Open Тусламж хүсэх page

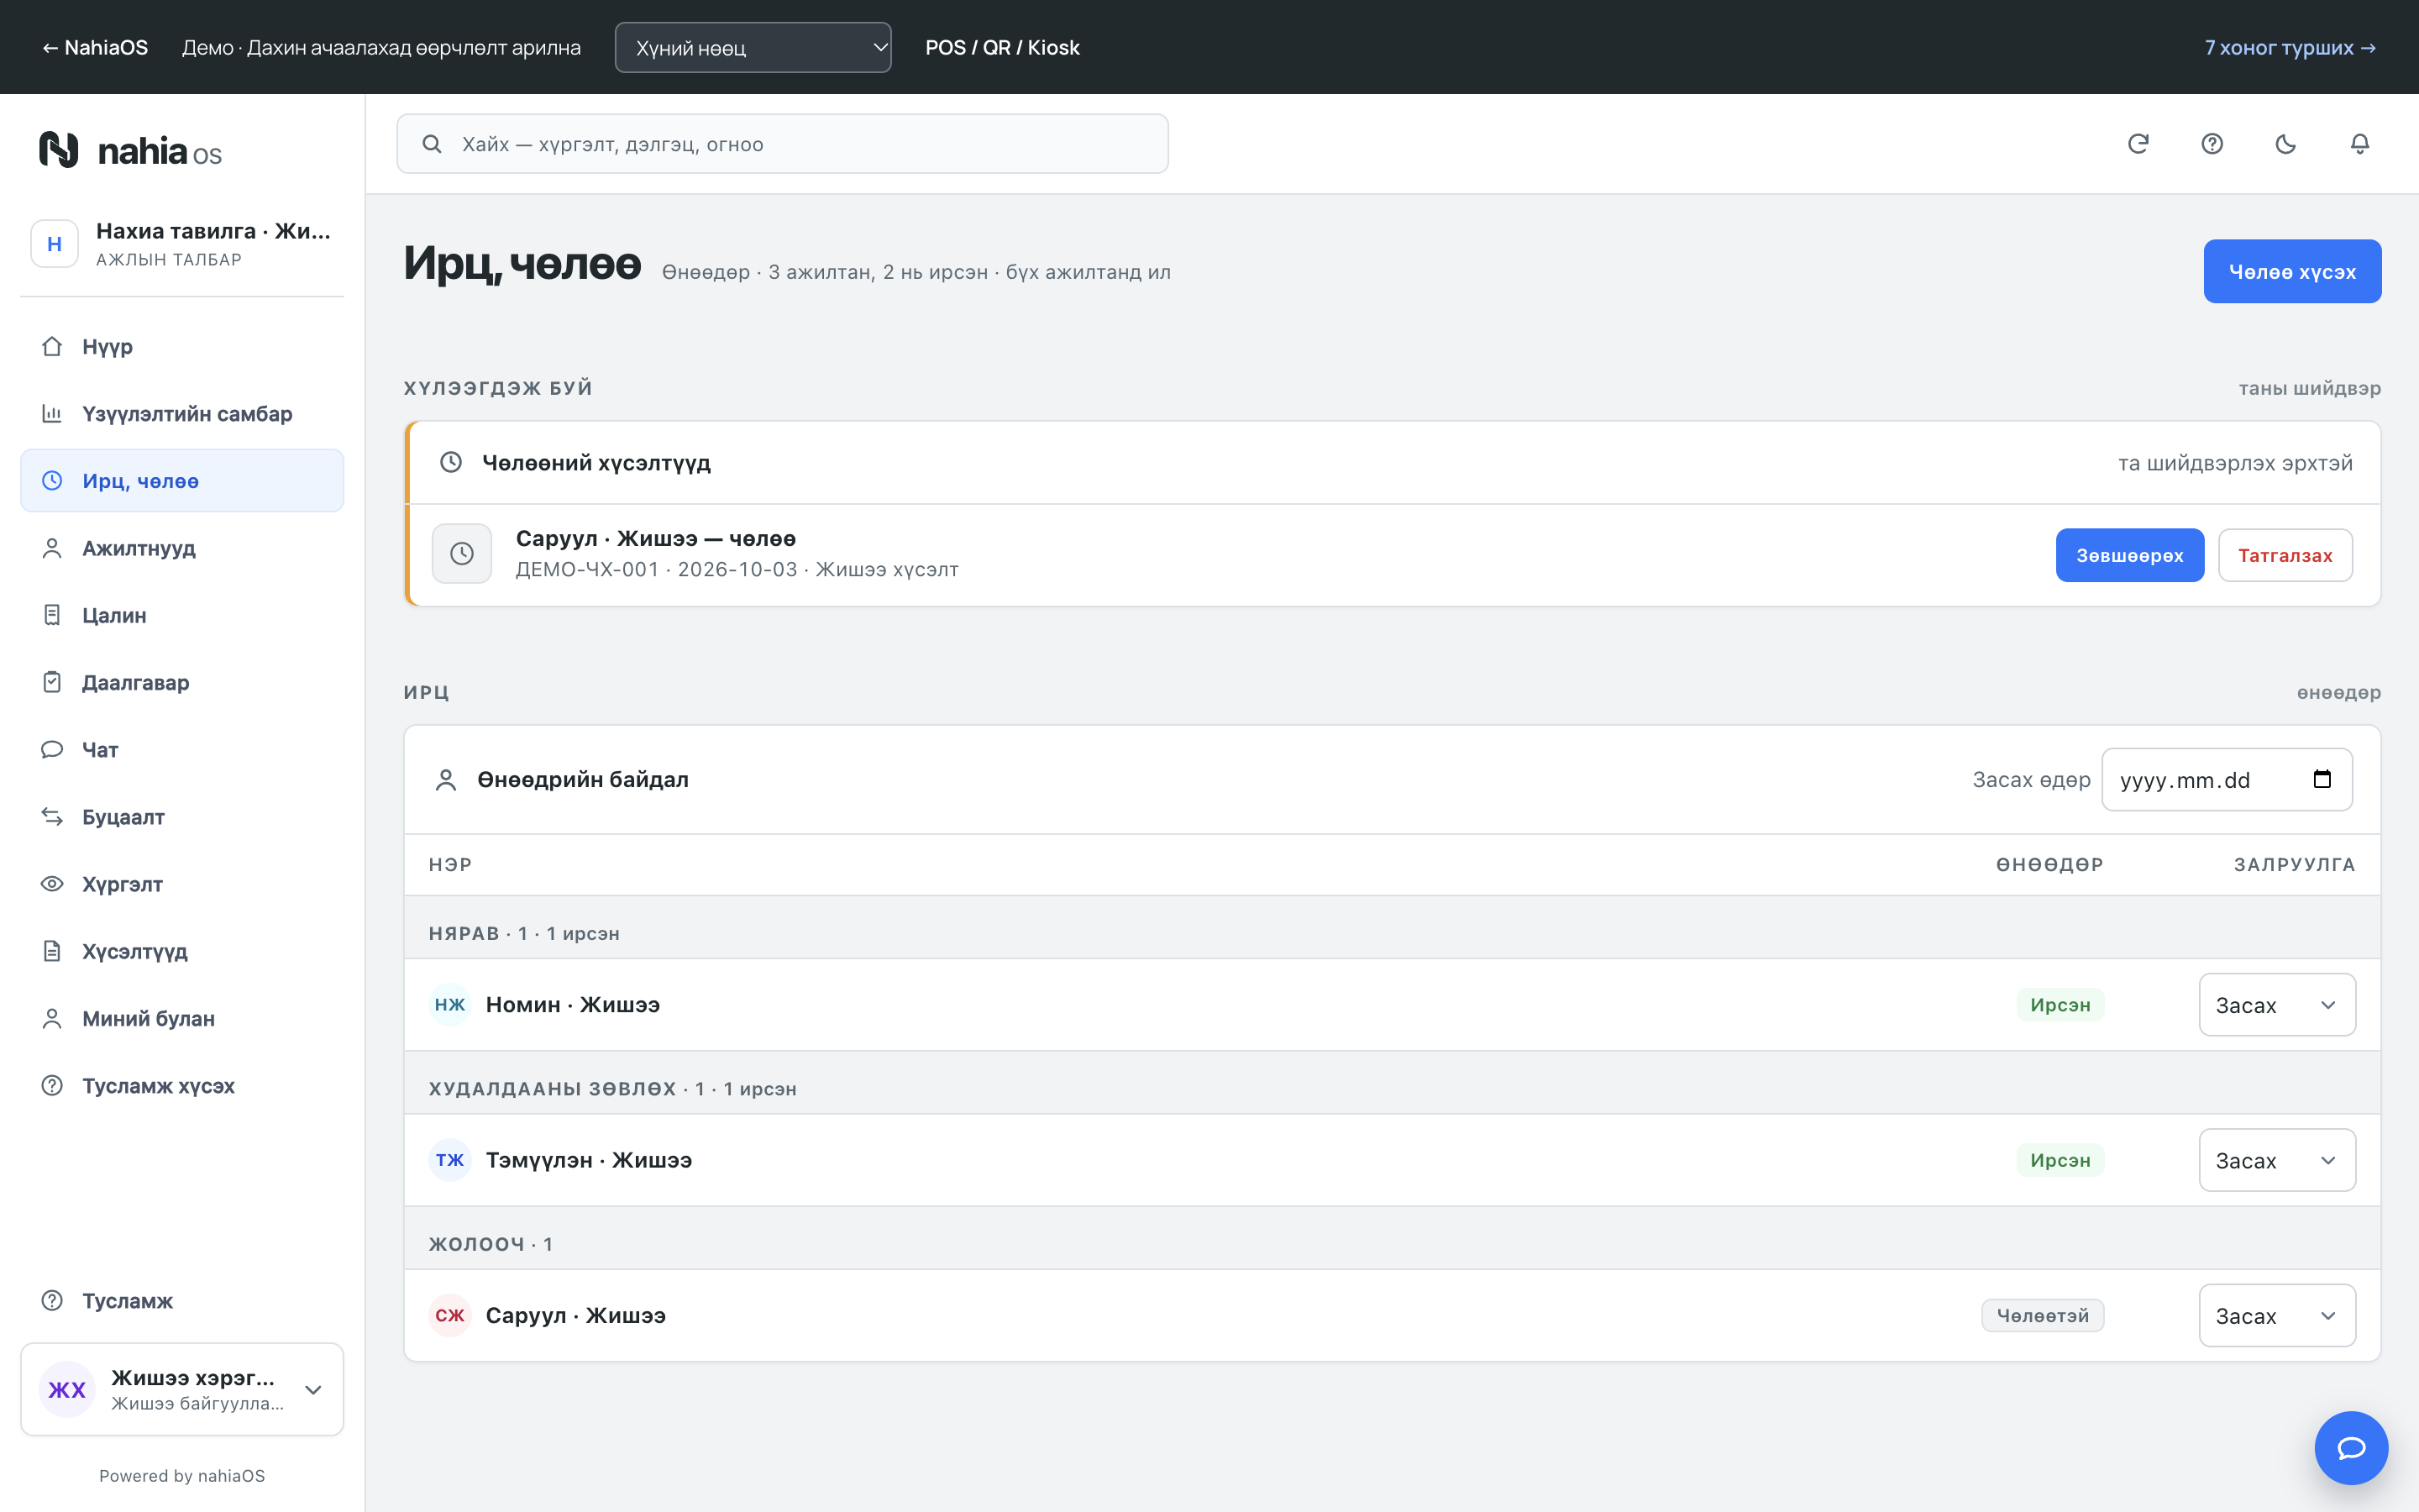pos(182,1085)
